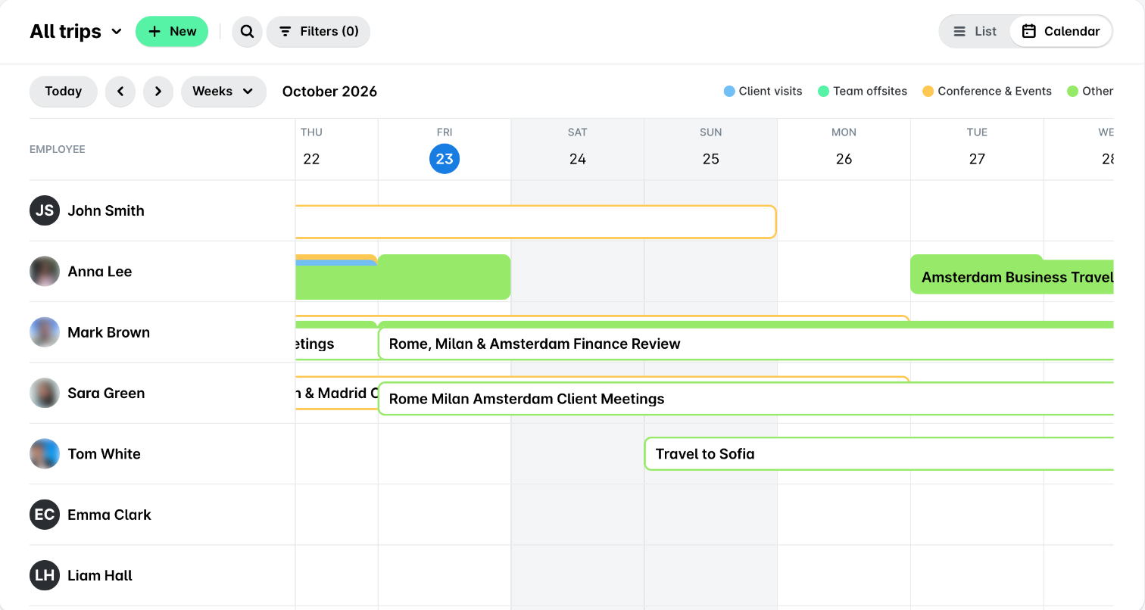
Task: Select Tuesday 27 column header
Action: click(977, 149)
